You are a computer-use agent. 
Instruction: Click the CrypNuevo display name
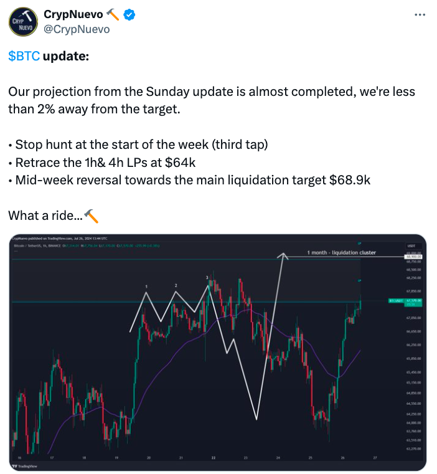[x=73, y=14]
